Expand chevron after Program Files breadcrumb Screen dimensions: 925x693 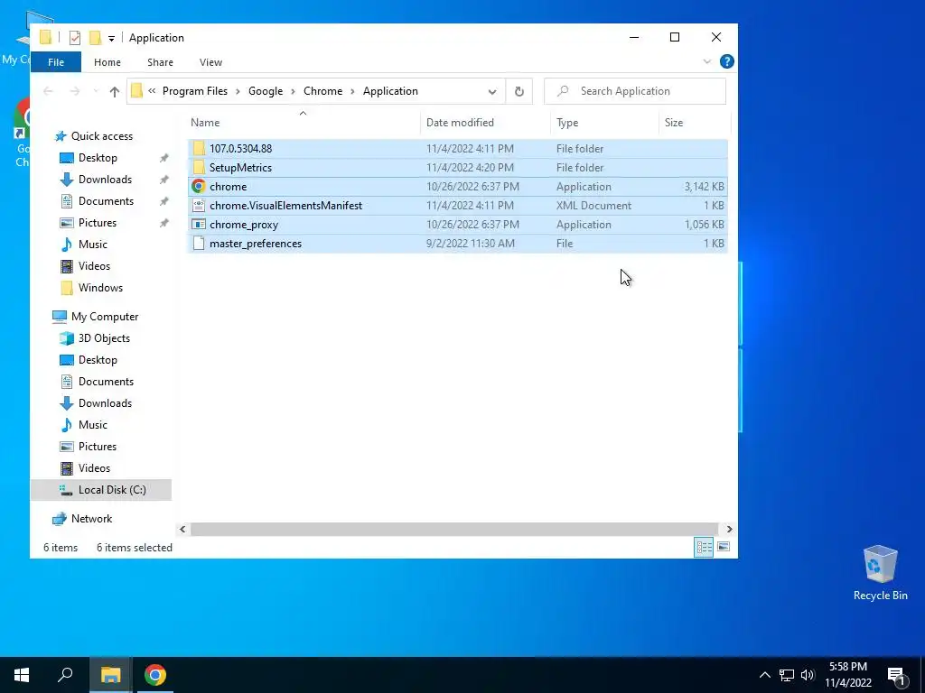(238, 91)
